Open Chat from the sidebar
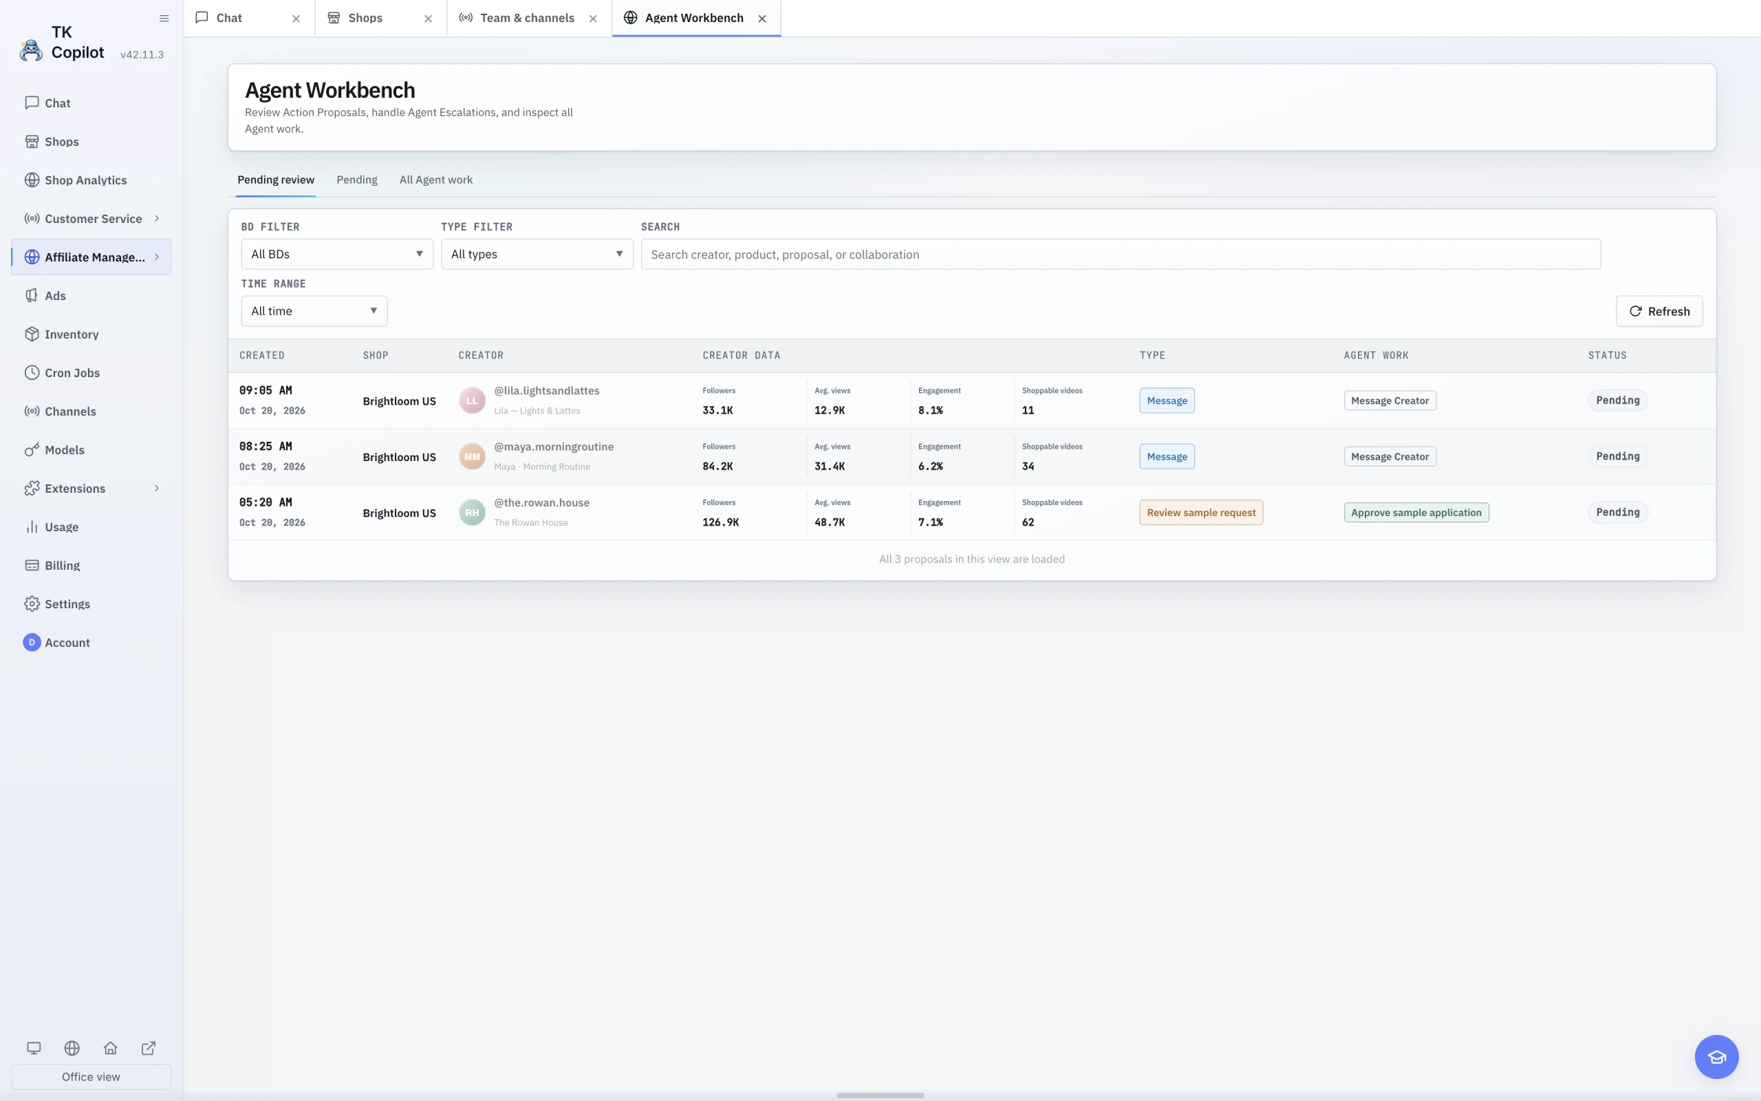Image resolution: width=1761 pixels, height=1101 pixels. [91, 103]
